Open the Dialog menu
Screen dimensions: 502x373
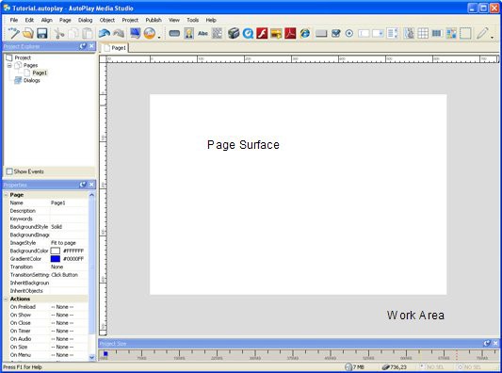[85, 20]
